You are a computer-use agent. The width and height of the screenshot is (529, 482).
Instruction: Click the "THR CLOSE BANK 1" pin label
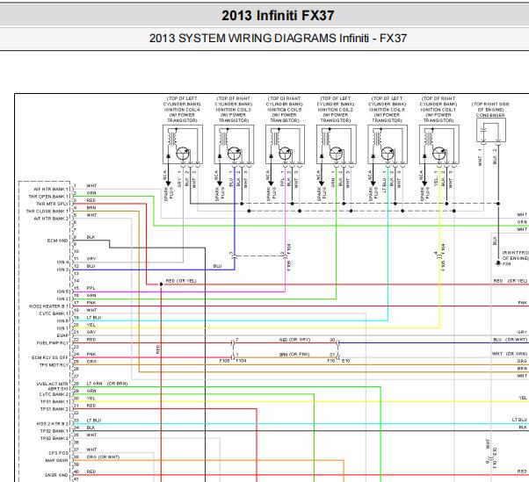[47, 212]
